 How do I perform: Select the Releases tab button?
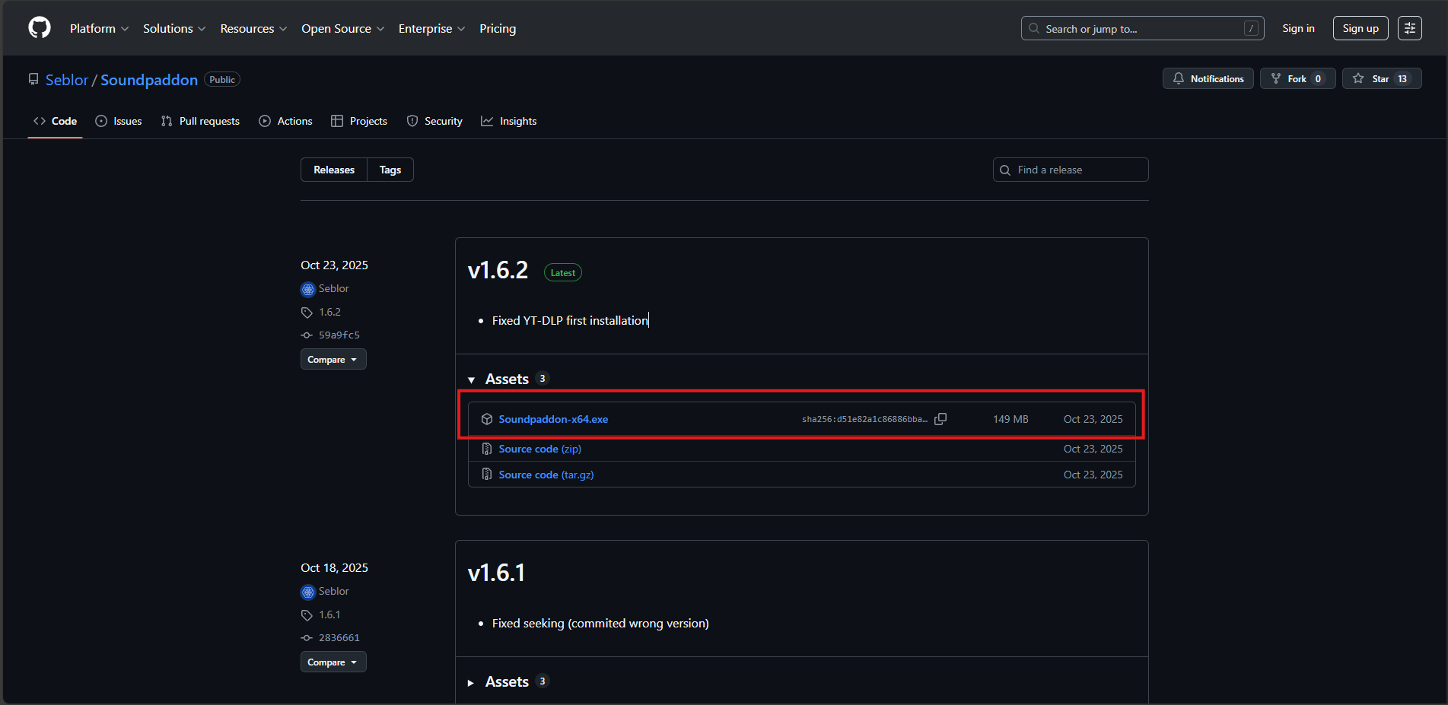334,170
